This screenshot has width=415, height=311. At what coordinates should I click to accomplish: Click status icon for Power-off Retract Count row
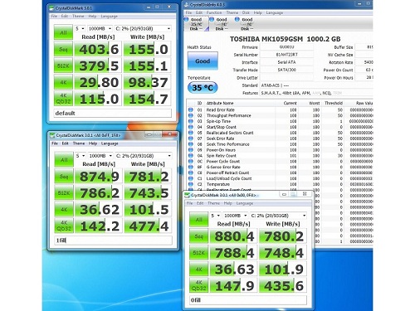tap(191, 173)
